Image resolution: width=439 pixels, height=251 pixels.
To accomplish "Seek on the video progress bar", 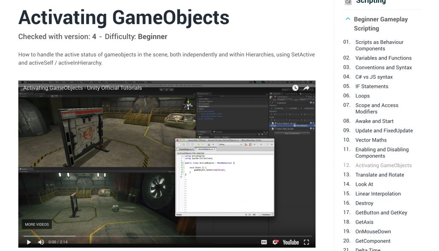I will coord(167,236).
